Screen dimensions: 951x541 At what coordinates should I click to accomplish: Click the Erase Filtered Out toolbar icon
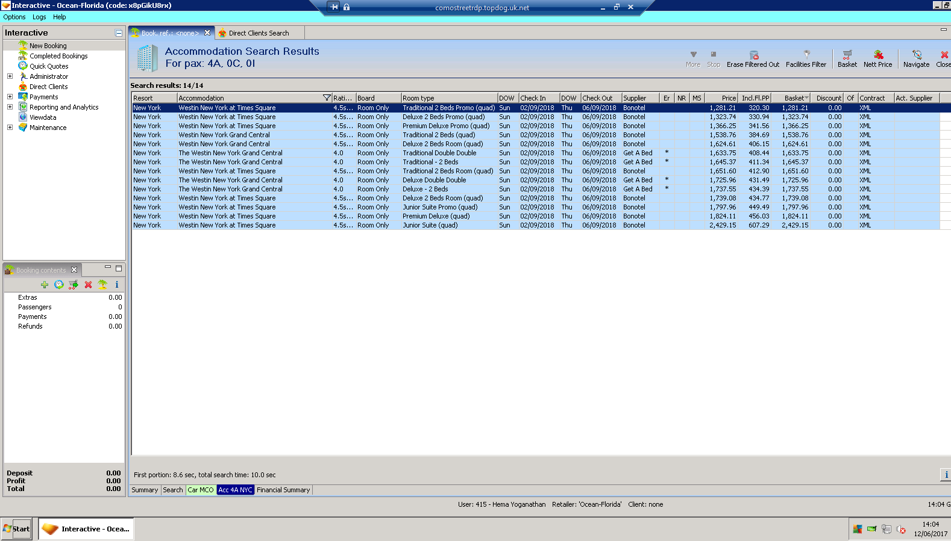(753, 55)
